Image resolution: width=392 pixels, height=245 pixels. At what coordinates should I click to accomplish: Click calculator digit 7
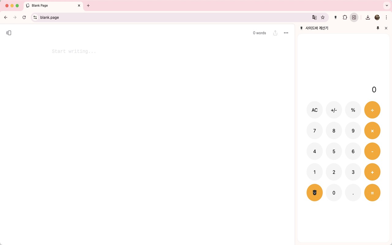tap(315, 130)
